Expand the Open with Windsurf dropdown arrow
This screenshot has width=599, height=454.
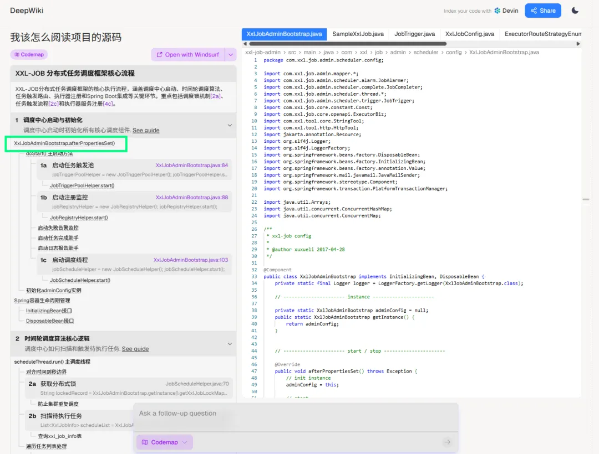tap(231, 54)
